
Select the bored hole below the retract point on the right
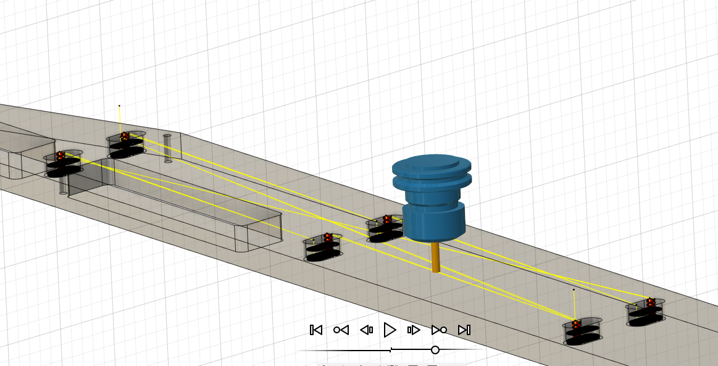[x=582, y=331]
